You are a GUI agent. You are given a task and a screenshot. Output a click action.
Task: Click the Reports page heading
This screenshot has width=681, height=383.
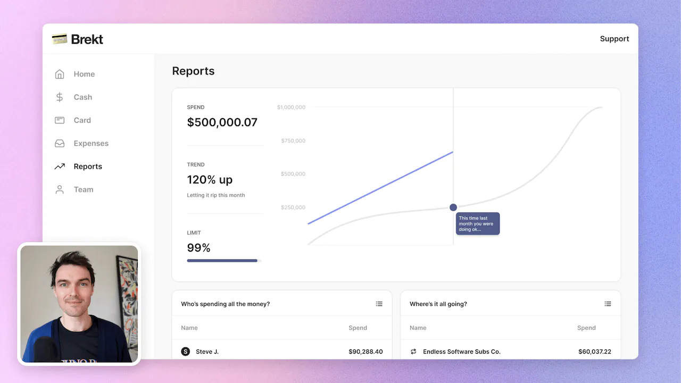[193, 71]
